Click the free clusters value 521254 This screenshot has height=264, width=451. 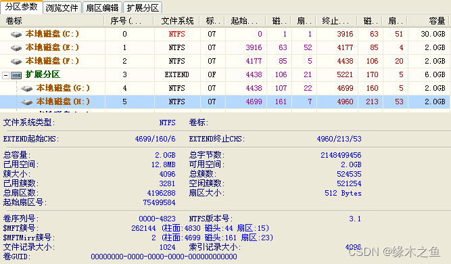[x=349, y=183]
